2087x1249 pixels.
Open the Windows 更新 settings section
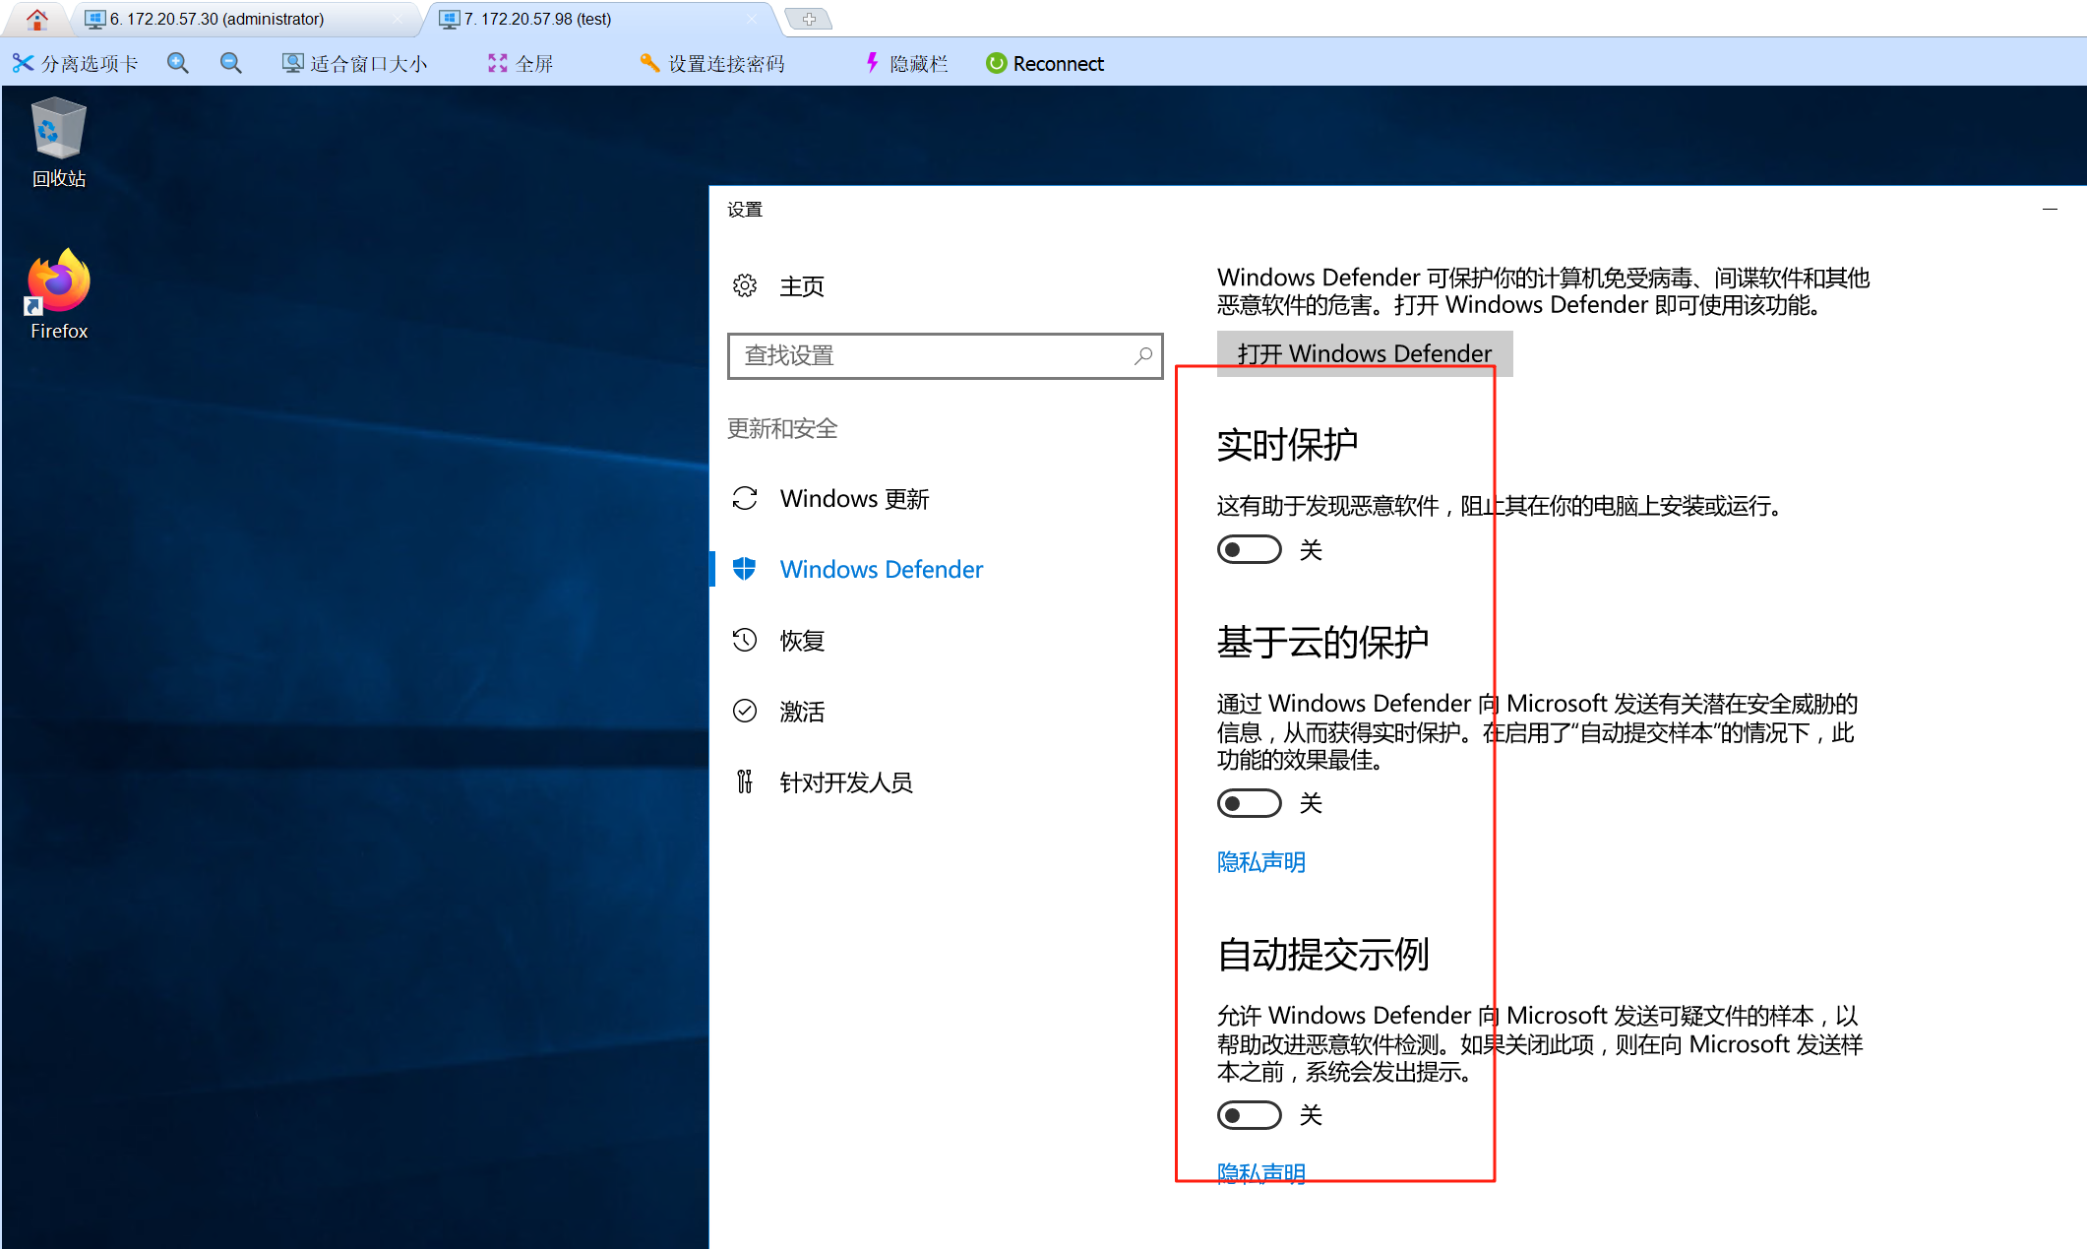(854, 499)
